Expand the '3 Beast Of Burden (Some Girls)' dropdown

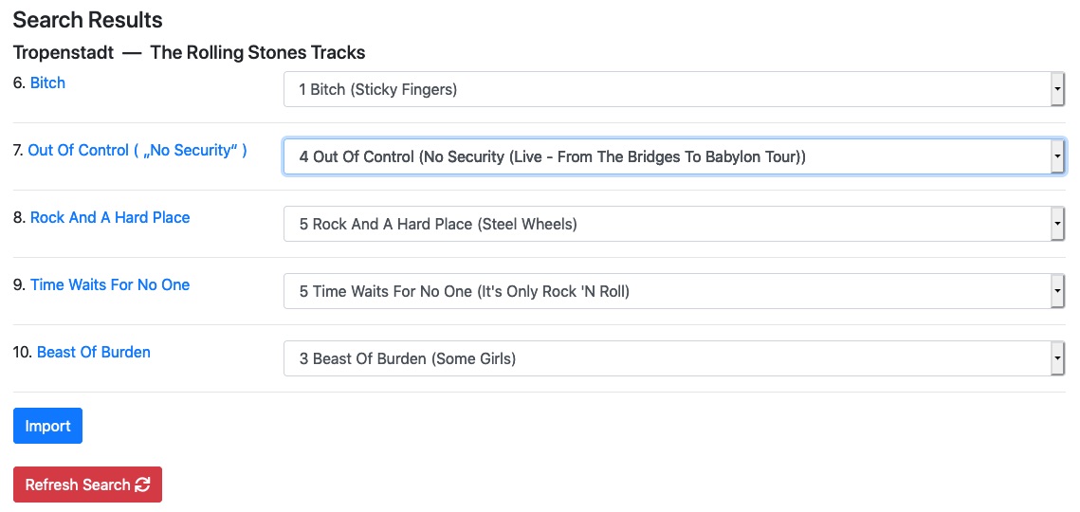point(674,358)
